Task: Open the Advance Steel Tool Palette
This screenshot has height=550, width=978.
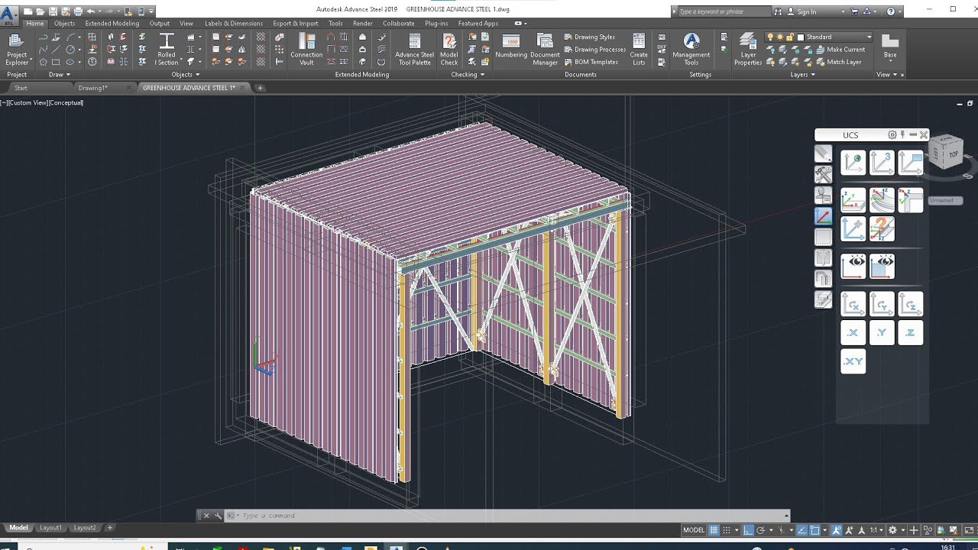Action: 414,49
